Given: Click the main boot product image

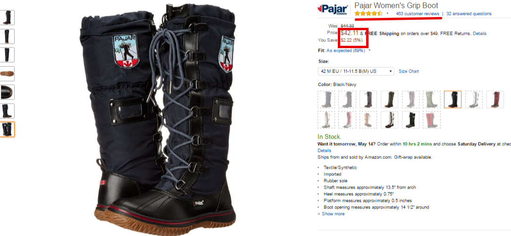Looking at the screenshot, I should coord(158,118).
